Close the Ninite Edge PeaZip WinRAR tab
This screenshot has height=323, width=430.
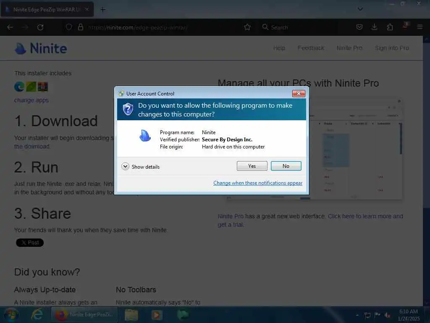[x=87, y=9]
